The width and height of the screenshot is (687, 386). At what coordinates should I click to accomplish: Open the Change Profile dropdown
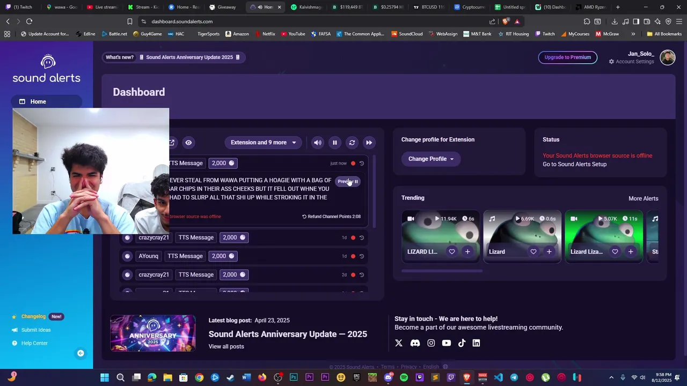[430, 159]
